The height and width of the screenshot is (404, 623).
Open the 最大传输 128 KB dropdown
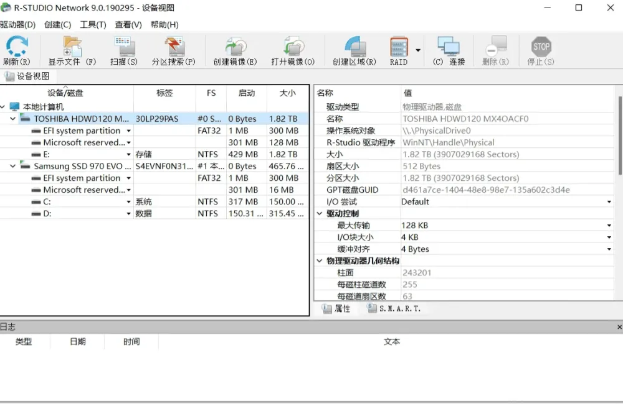(x=609, y=225)
